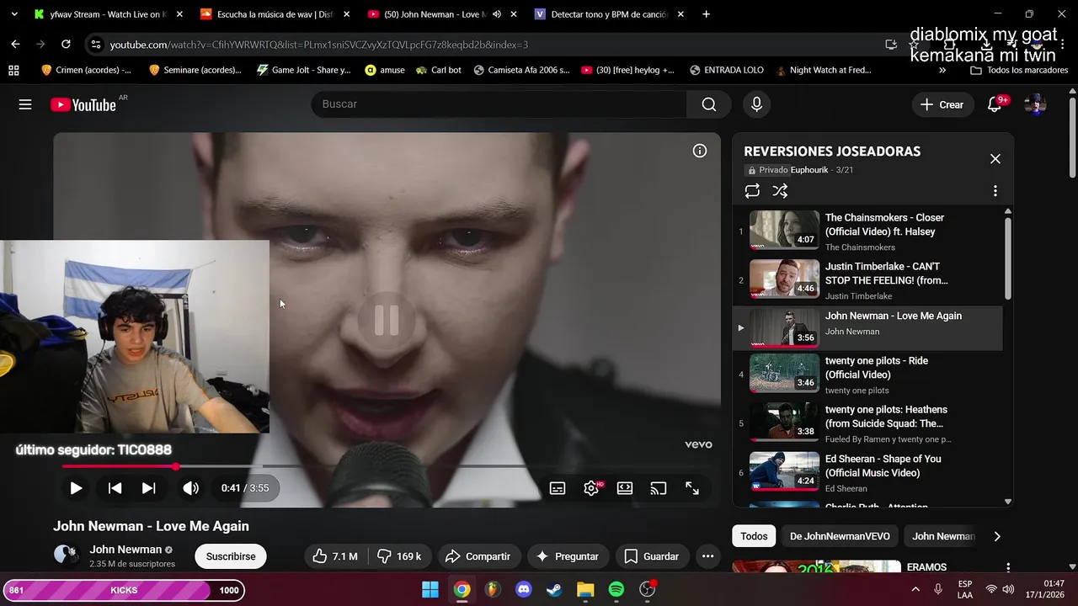Image resolution: width=1078 pixels, height=606 pixels.
Task: Skip to previous video
Action: pyautogui.click(x=115, y=488)
